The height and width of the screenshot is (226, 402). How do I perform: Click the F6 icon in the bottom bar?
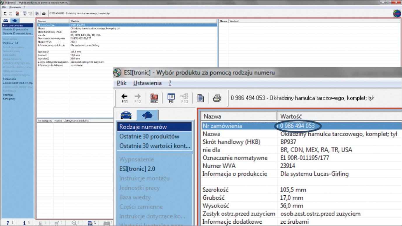pyautogui.click(x=91, y=223)
